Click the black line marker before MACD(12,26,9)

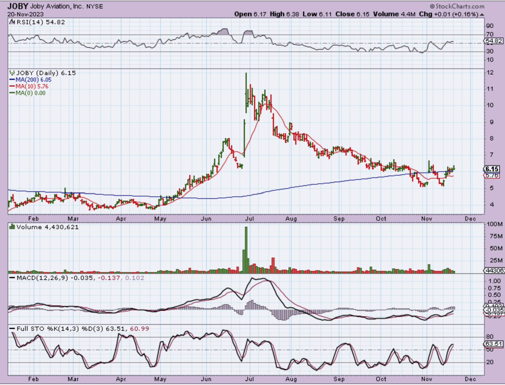12,278
